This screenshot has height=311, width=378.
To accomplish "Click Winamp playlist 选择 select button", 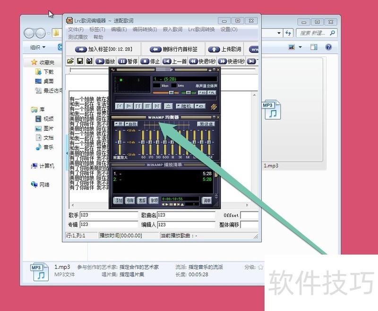I will point(142,200).
